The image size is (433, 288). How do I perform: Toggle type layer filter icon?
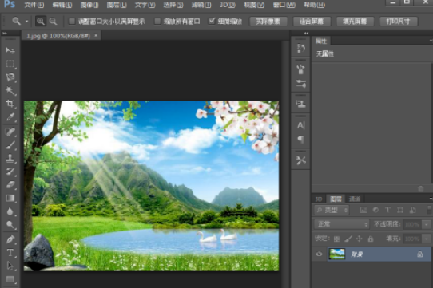tap(387, 210)
